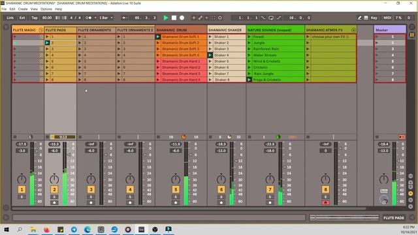Click the track 5 pan knob
The width and height of the screenshot is (418, 235).
tap(176, 179)
